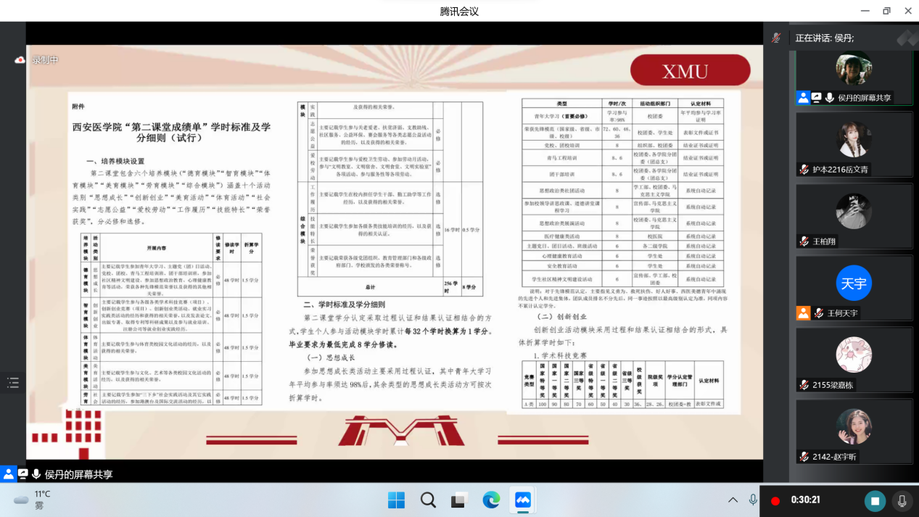
Task: Select 王柏翔 participant tile
Action: [854, 216]
